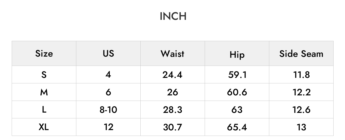Select the Side Seam column header
The width and height of the screenshot is (345, 140).
click(301, 54)
